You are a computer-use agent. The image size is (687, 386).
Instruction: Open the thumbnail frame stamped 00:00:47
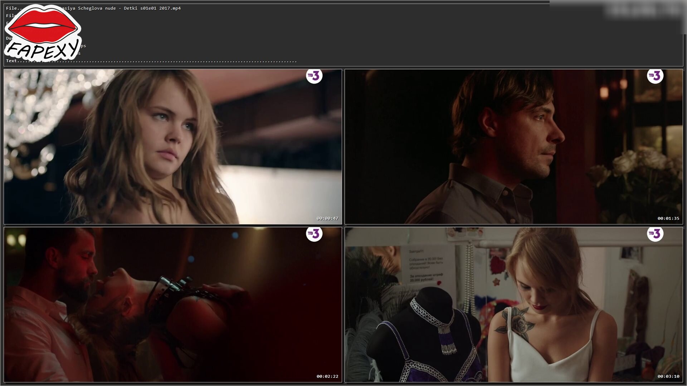(x=173, y=147)
